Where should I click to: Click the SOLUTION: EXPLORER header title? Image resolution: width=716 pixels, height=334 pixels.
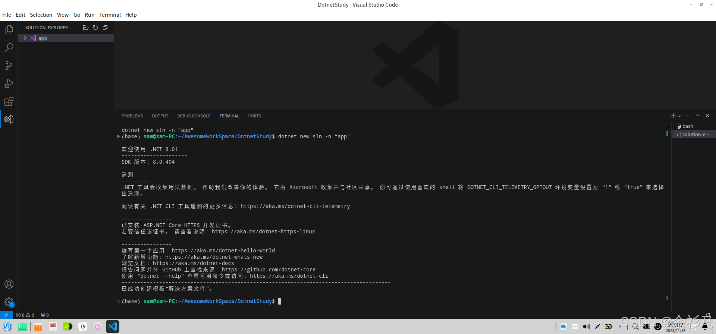click(47, 28)
